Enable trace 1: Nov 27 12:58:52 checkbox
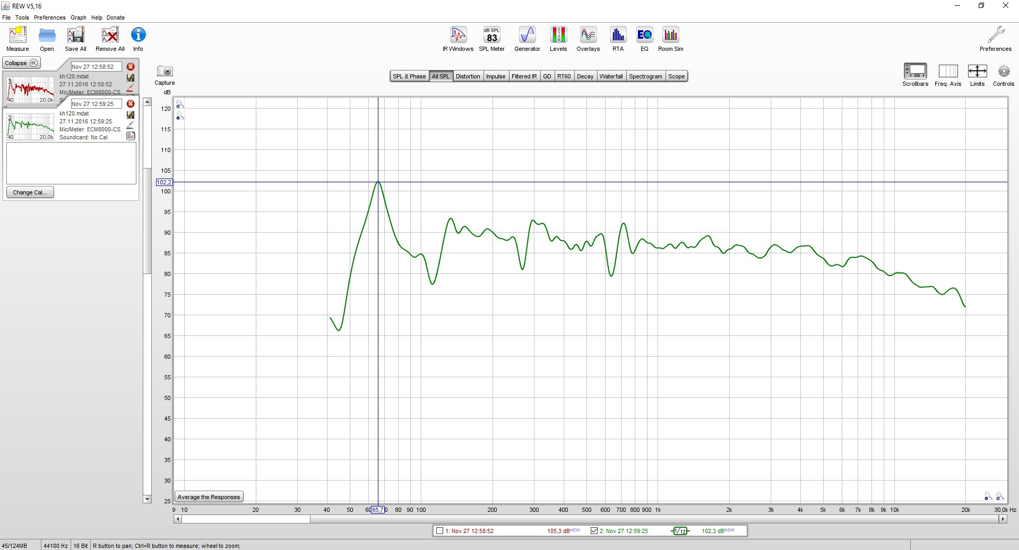 (x=439, y=530)
